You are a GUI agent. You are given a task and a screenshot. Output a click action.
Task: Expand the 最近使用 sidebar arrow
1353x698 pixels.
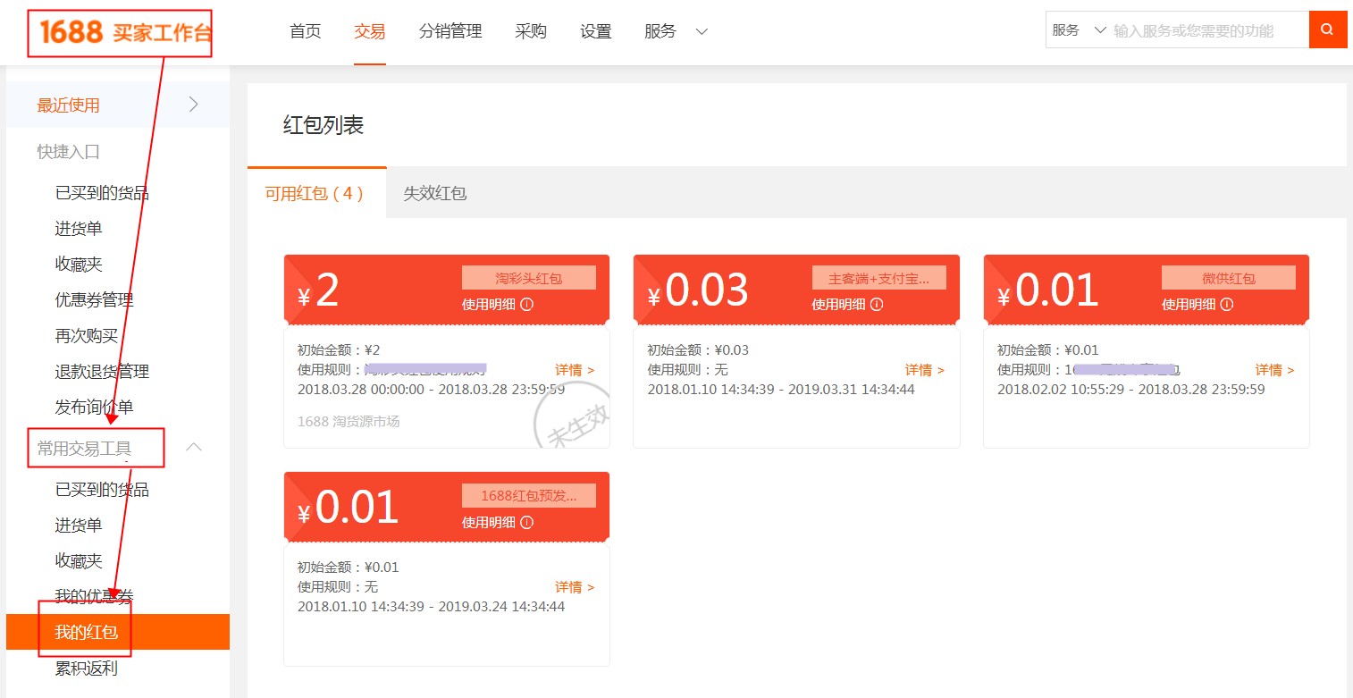(x=194, y=105)
